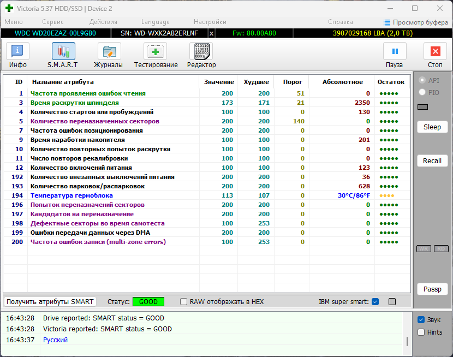This screenshot has height=357, width=453.
Task: Click Получить атрибуты SMART button
Action: 50,301
